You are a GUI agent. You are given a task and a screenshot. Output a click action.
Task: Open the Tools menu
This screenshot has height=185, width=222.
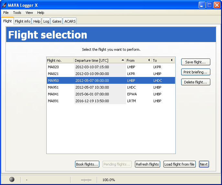[17, 13]
